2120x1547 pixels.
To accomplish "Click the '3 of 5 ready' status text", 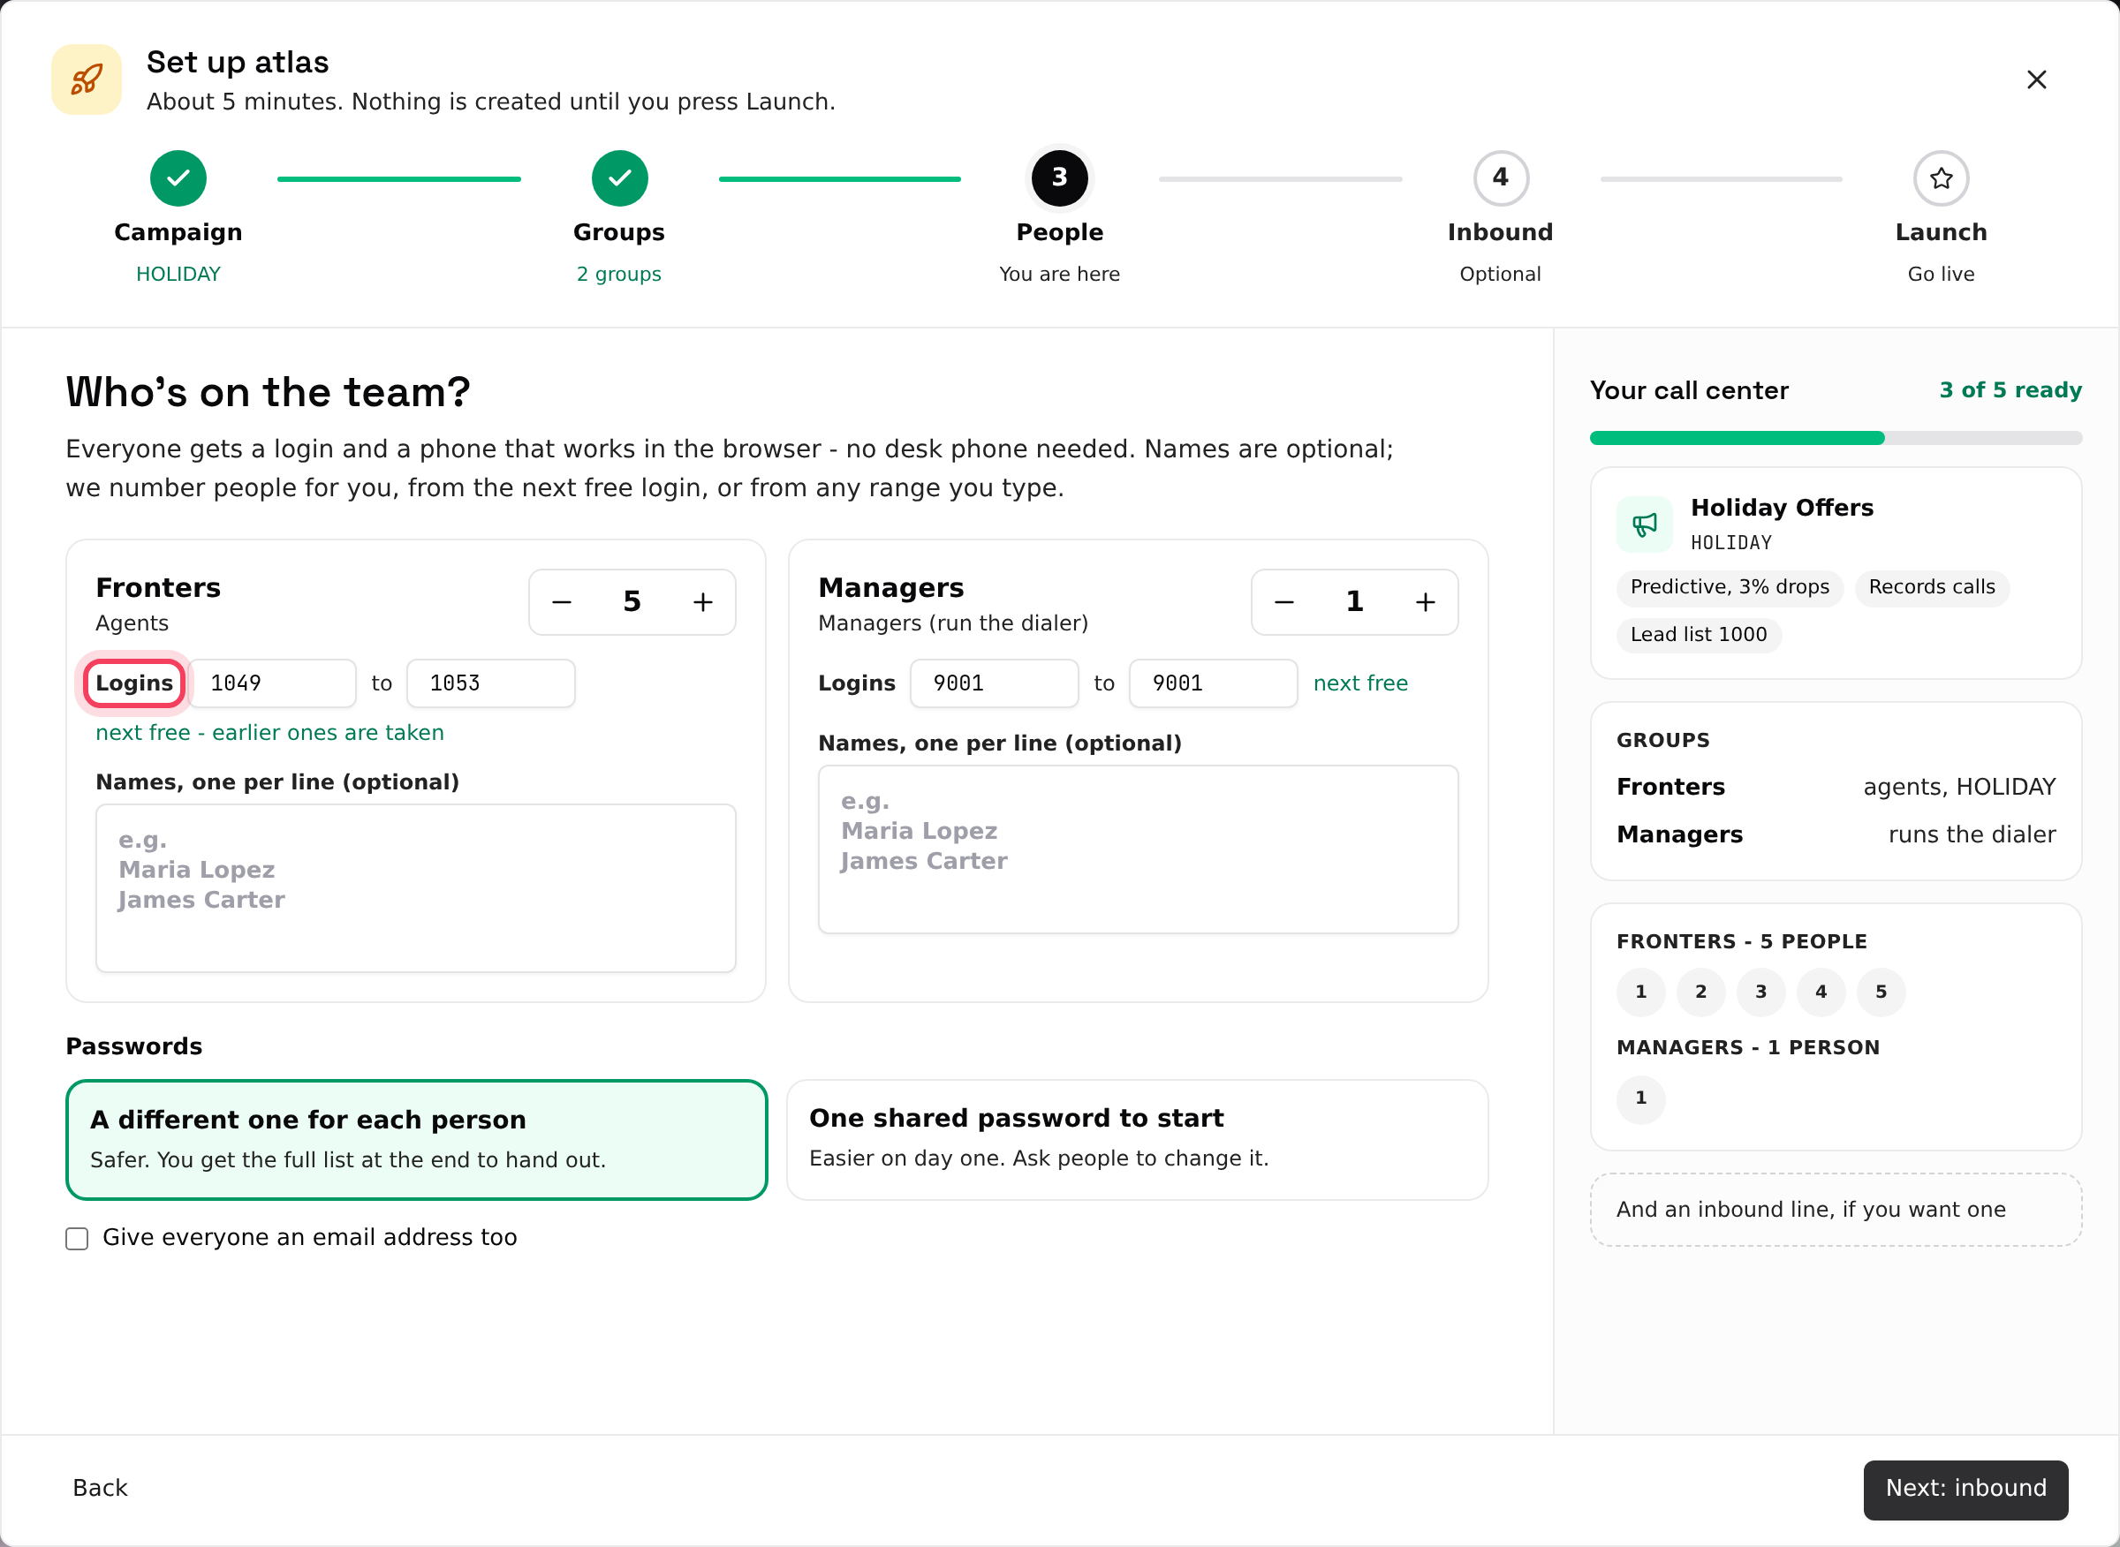I will click(2010, 390).
